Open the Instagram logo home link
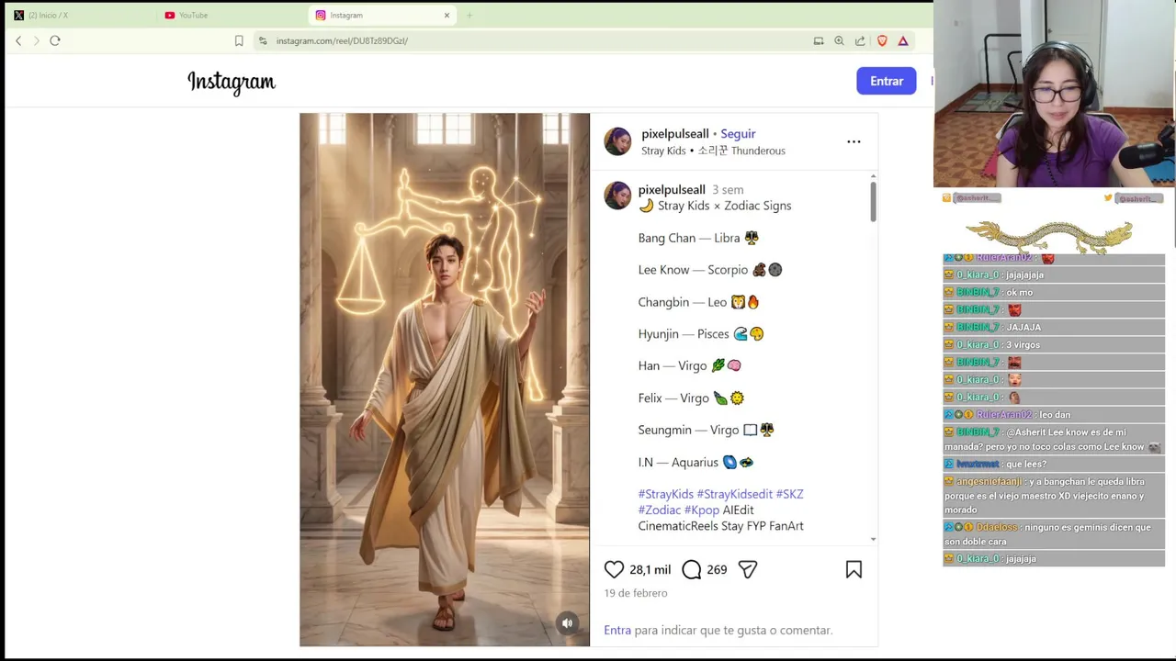 (232, 82)
